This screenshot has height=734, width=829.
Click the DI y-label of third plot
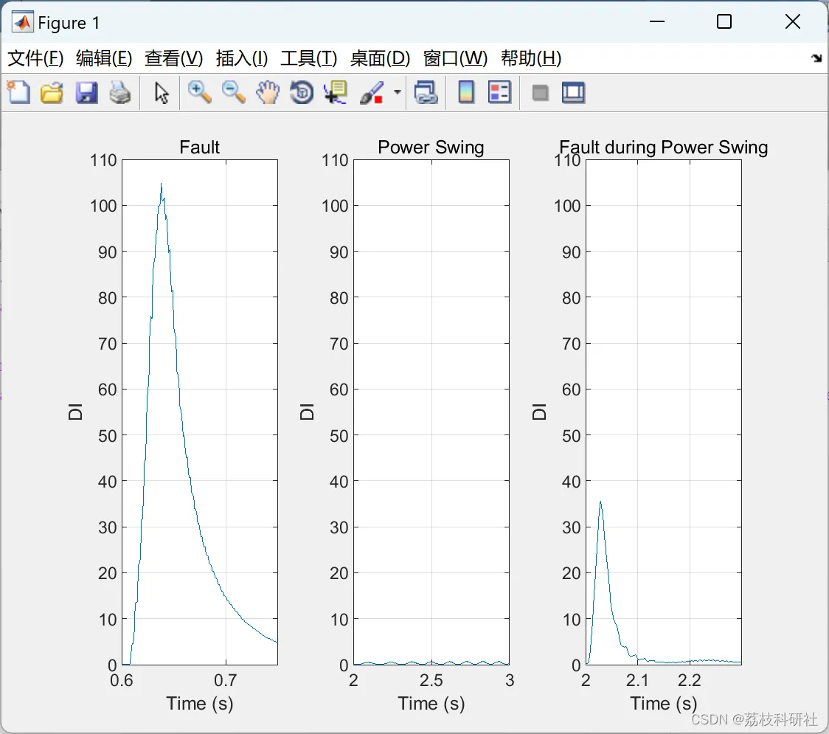[538, 412]
